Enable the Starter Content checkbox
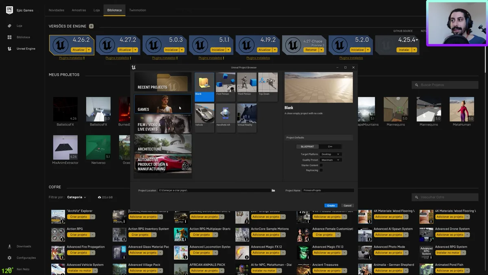Viewport: 488px width, 275px height. [321, 165]
